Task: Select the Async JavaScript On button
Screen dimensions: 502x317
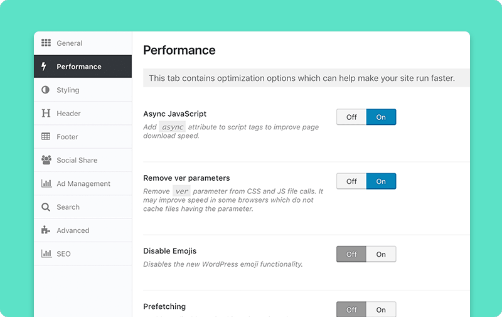Action: (x=381, y=117)
